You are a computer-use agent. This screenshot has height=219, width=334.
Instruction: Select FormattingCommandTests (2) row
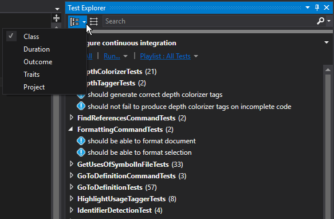tap(125, 130)
